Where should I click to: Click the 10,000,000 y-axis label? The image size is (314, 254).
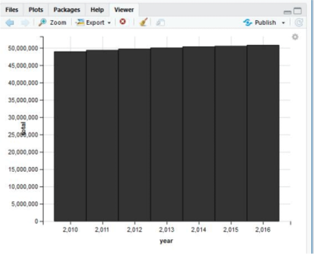click(23, 187)
